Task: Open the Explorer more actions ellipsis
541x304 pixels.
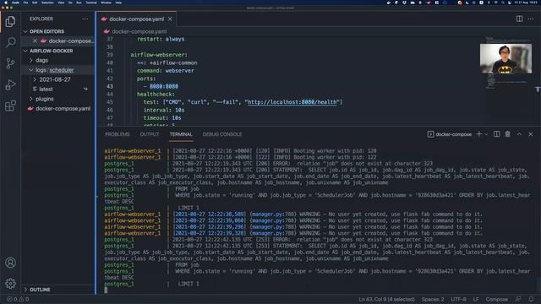Action: (x=85, y=19)
